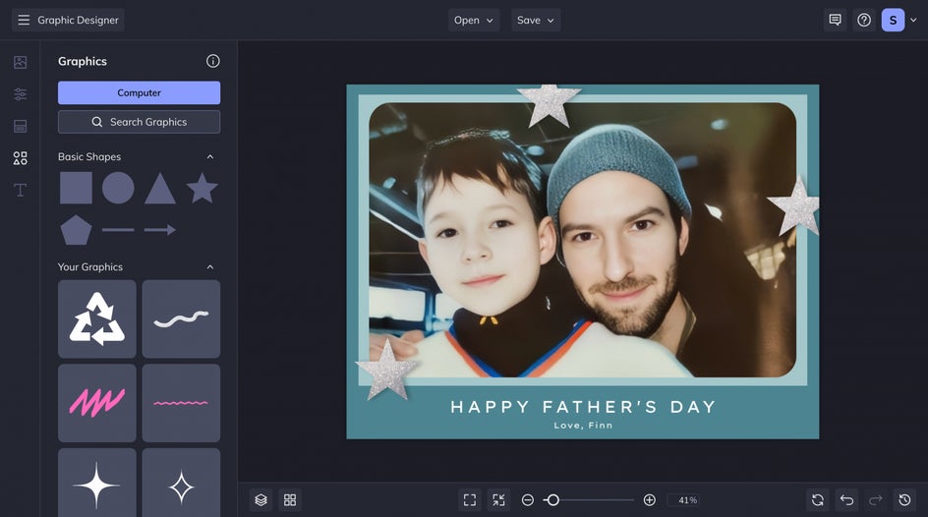Zoom out with the minus icon
928x517 pixels.
pos(528,500)
